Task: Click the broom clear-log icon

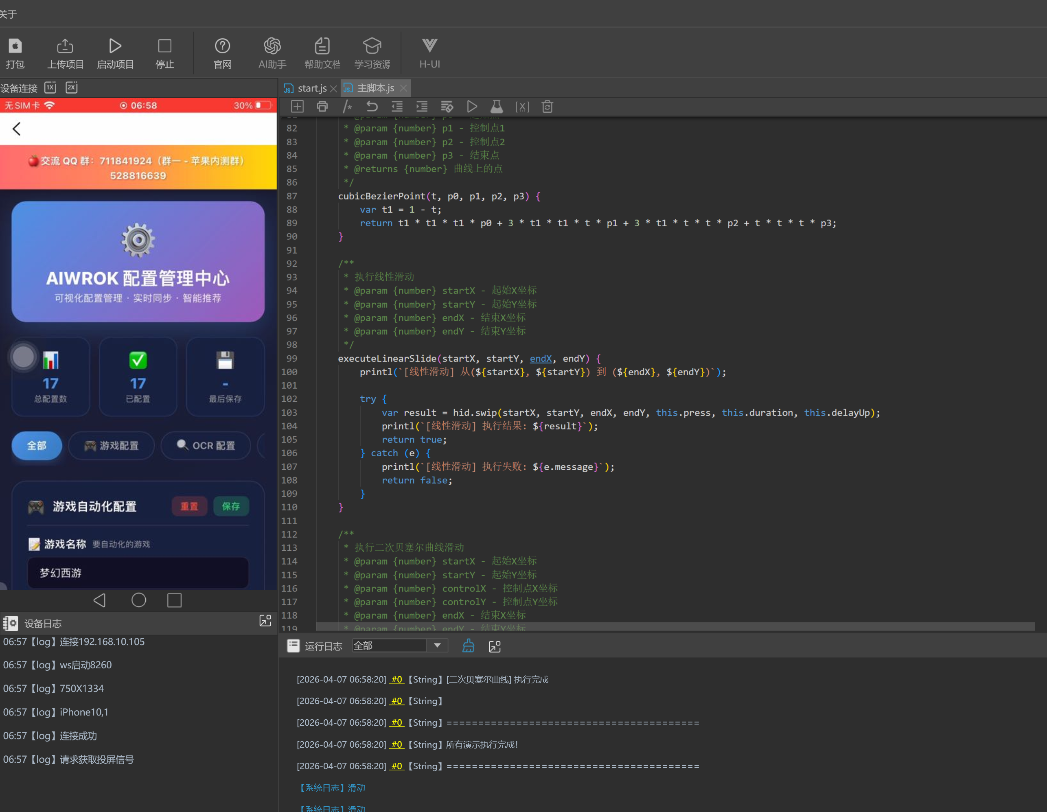Action: click(469, 646)
